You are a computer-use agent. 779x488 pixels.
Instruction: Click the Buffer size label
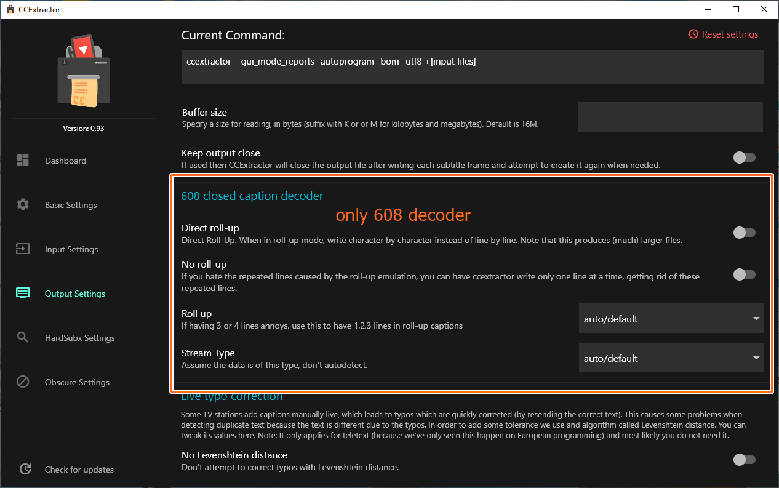(x=204, y=113)
